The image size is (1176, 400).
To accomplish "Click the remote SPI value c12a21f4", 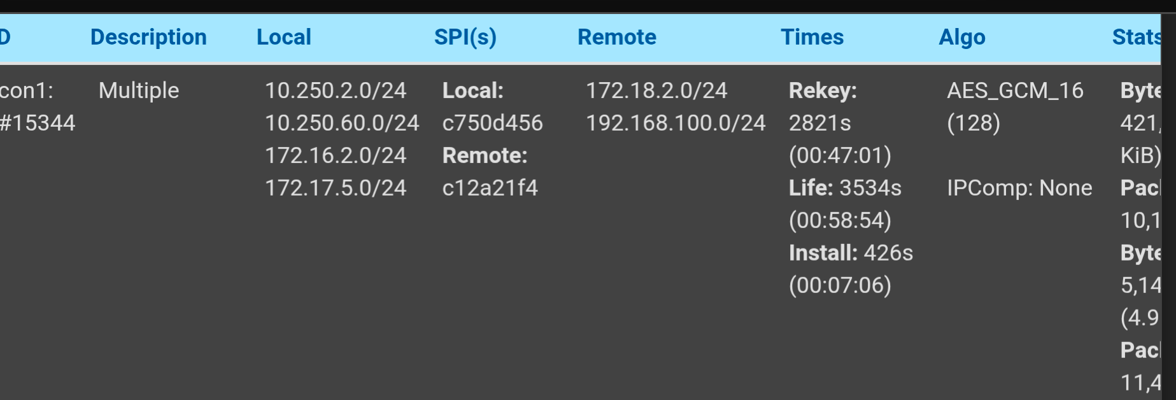I will point(490,188).
